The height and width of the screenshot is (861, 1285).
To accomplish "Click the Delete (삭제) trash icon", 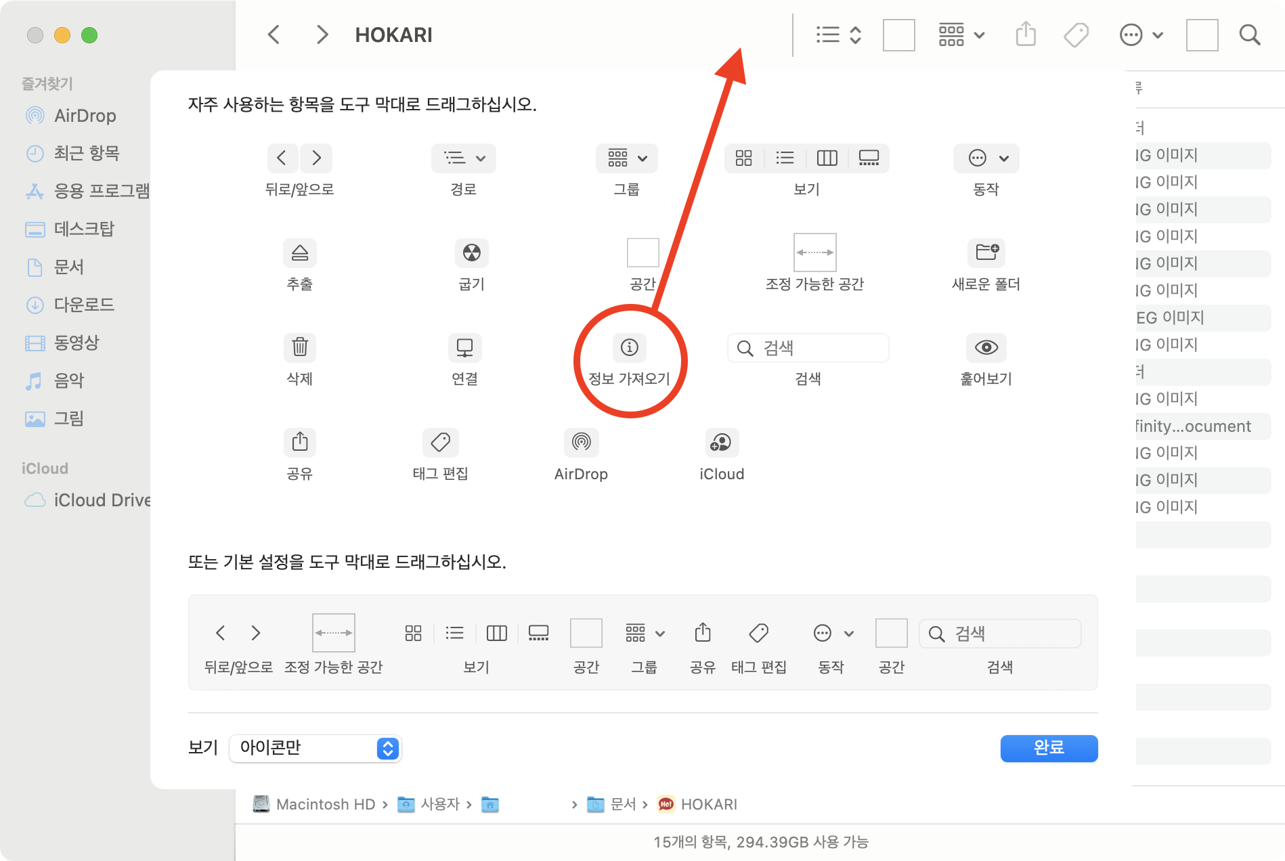I will coord(300,348).
